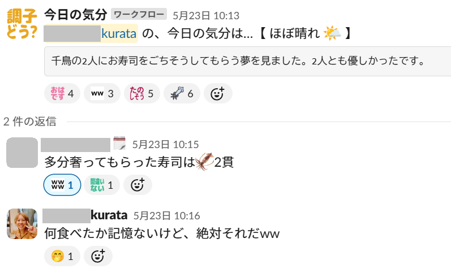Add a reaction to the 2貫 sushi reply
The width and height of the screenshot is (451, 273).
[138, 185]
